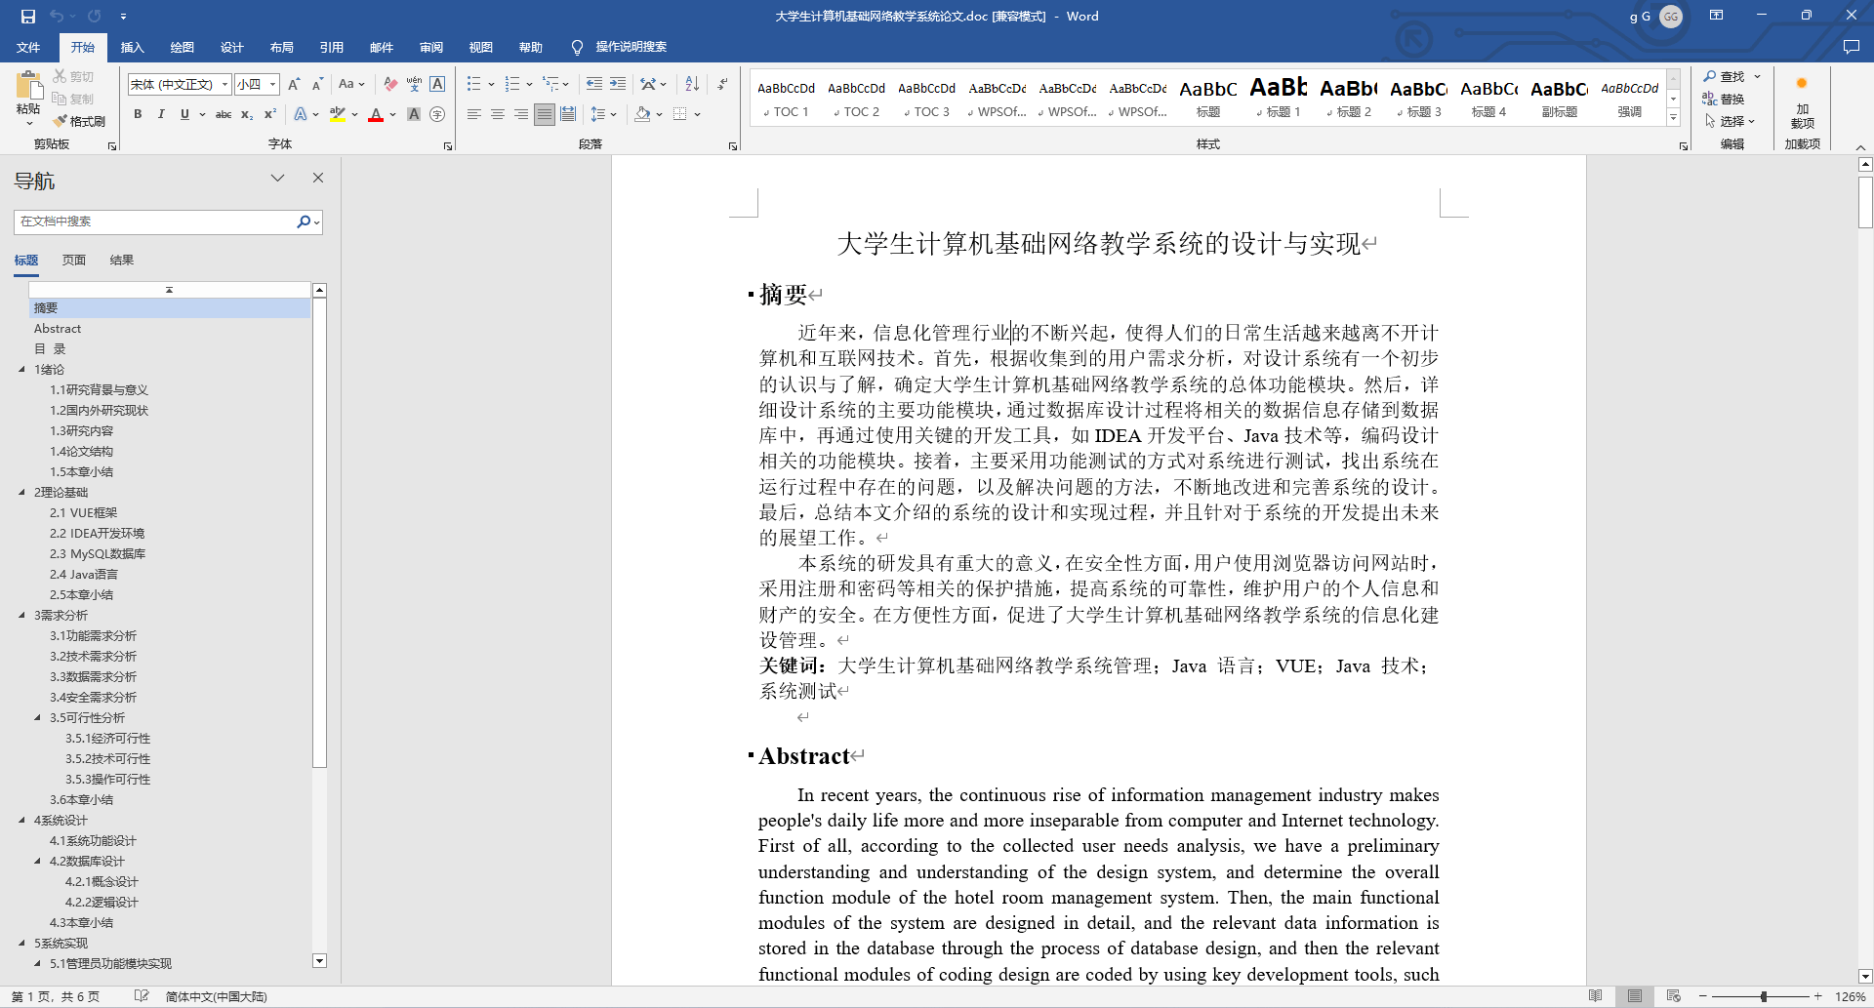Save the document via quick access toolbar
Image resolution: width=1874 pixels, height=1008 pixels.
[x=27, y=16]
